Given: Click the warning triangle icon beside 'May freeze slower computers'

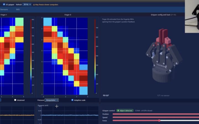Looking at the screenshot, I should tap(34, 5).
